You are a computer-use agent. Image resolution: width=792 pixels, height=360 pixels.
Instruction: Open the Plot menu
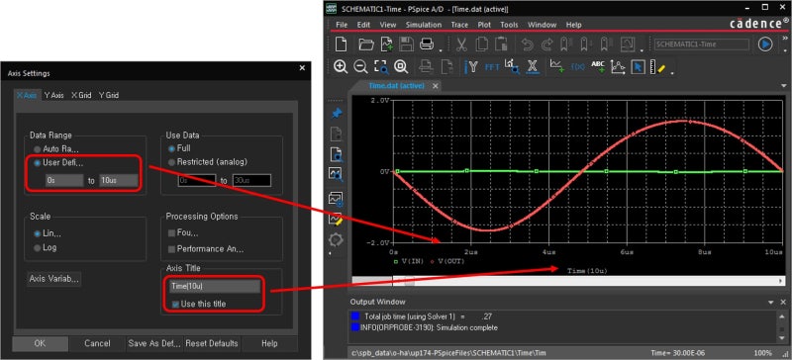pos(484,25)
